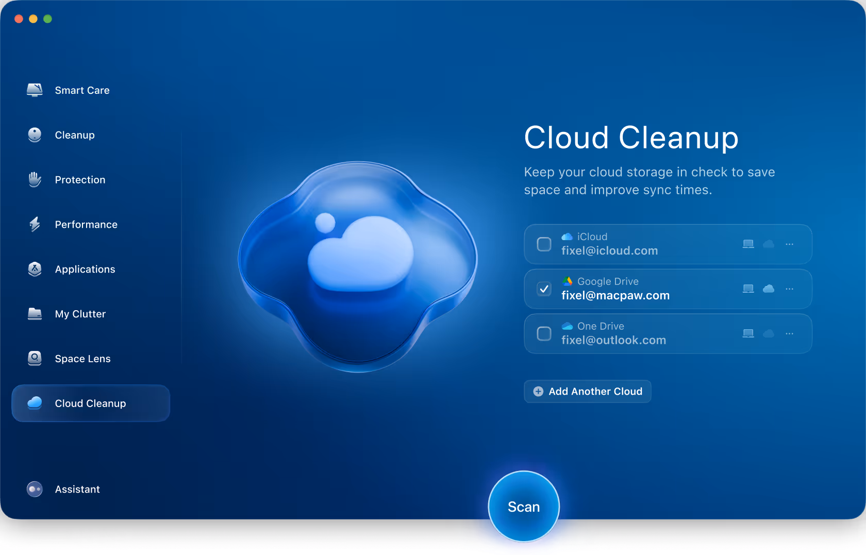The image size is (866, 555).
Task: Toggle the local laptop icon for iCloud
Action: [748, 244]
